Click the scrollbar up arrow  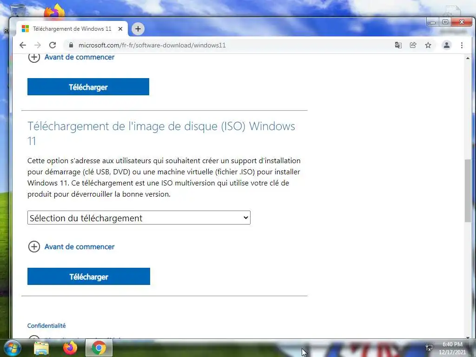[x=468, y=58]
